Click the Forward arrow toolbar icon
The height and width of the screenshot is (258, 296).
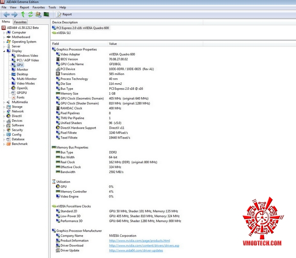coord(14,14)
